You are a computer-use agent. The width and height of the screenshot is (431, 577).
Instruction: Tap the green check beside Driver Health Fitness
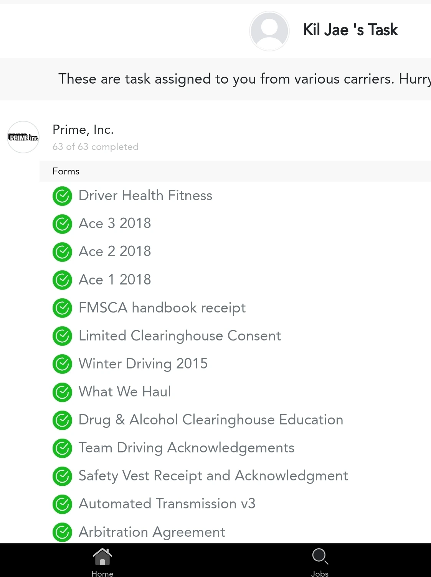point(62,196)
